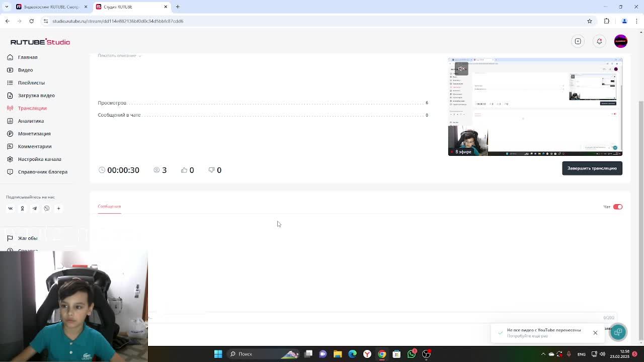This screenshot has width=644, height=362.
Task: Click Попробуйте еще раз in notification
Action: (x=527, y=336)
